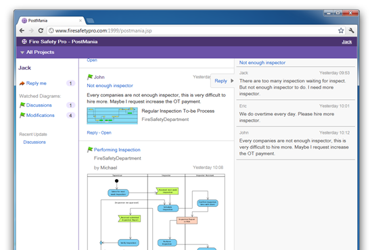The height and width of the screenshot is (250, 372).
Task: Click the Discussions count badge 1
Action: coord(70,105)
